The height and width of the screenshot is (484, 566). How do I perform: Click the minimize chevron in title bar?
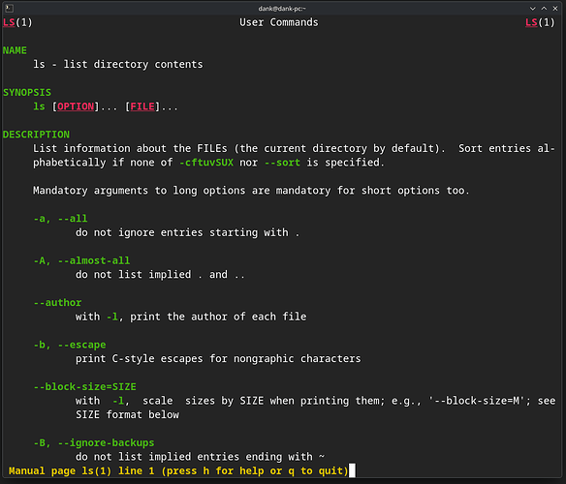pyautogui.click(x=533, y=9)
